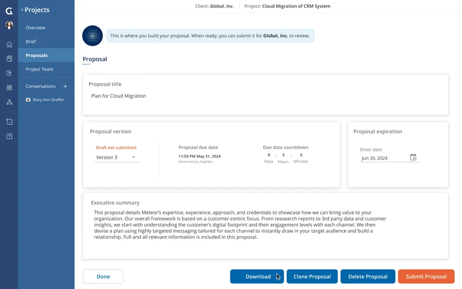Select the Proposals menu item
The height and width of the screenshot is (289, 462).
[x=46, y=55]
